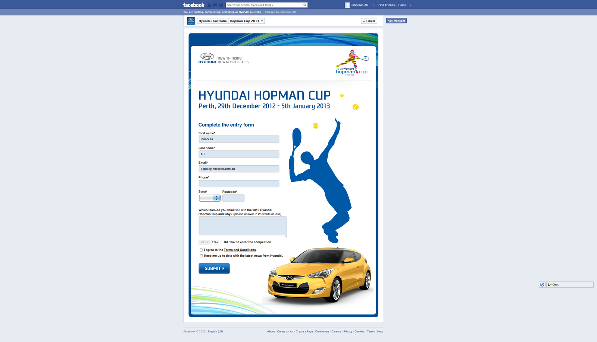Click the Complete the entry form heading
This screenshot has height=342, width=597.
pyautogui.click(x=226, y=125)
